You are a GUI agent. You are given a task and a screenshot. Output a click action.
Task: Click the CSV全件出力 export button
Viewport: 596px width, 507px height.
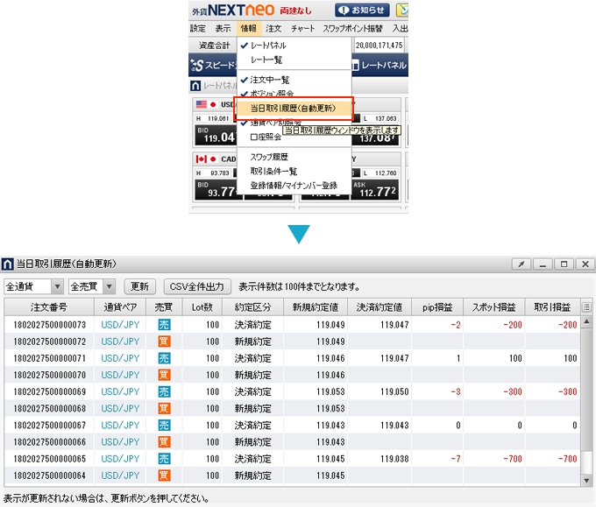click(x=197, y=286)
